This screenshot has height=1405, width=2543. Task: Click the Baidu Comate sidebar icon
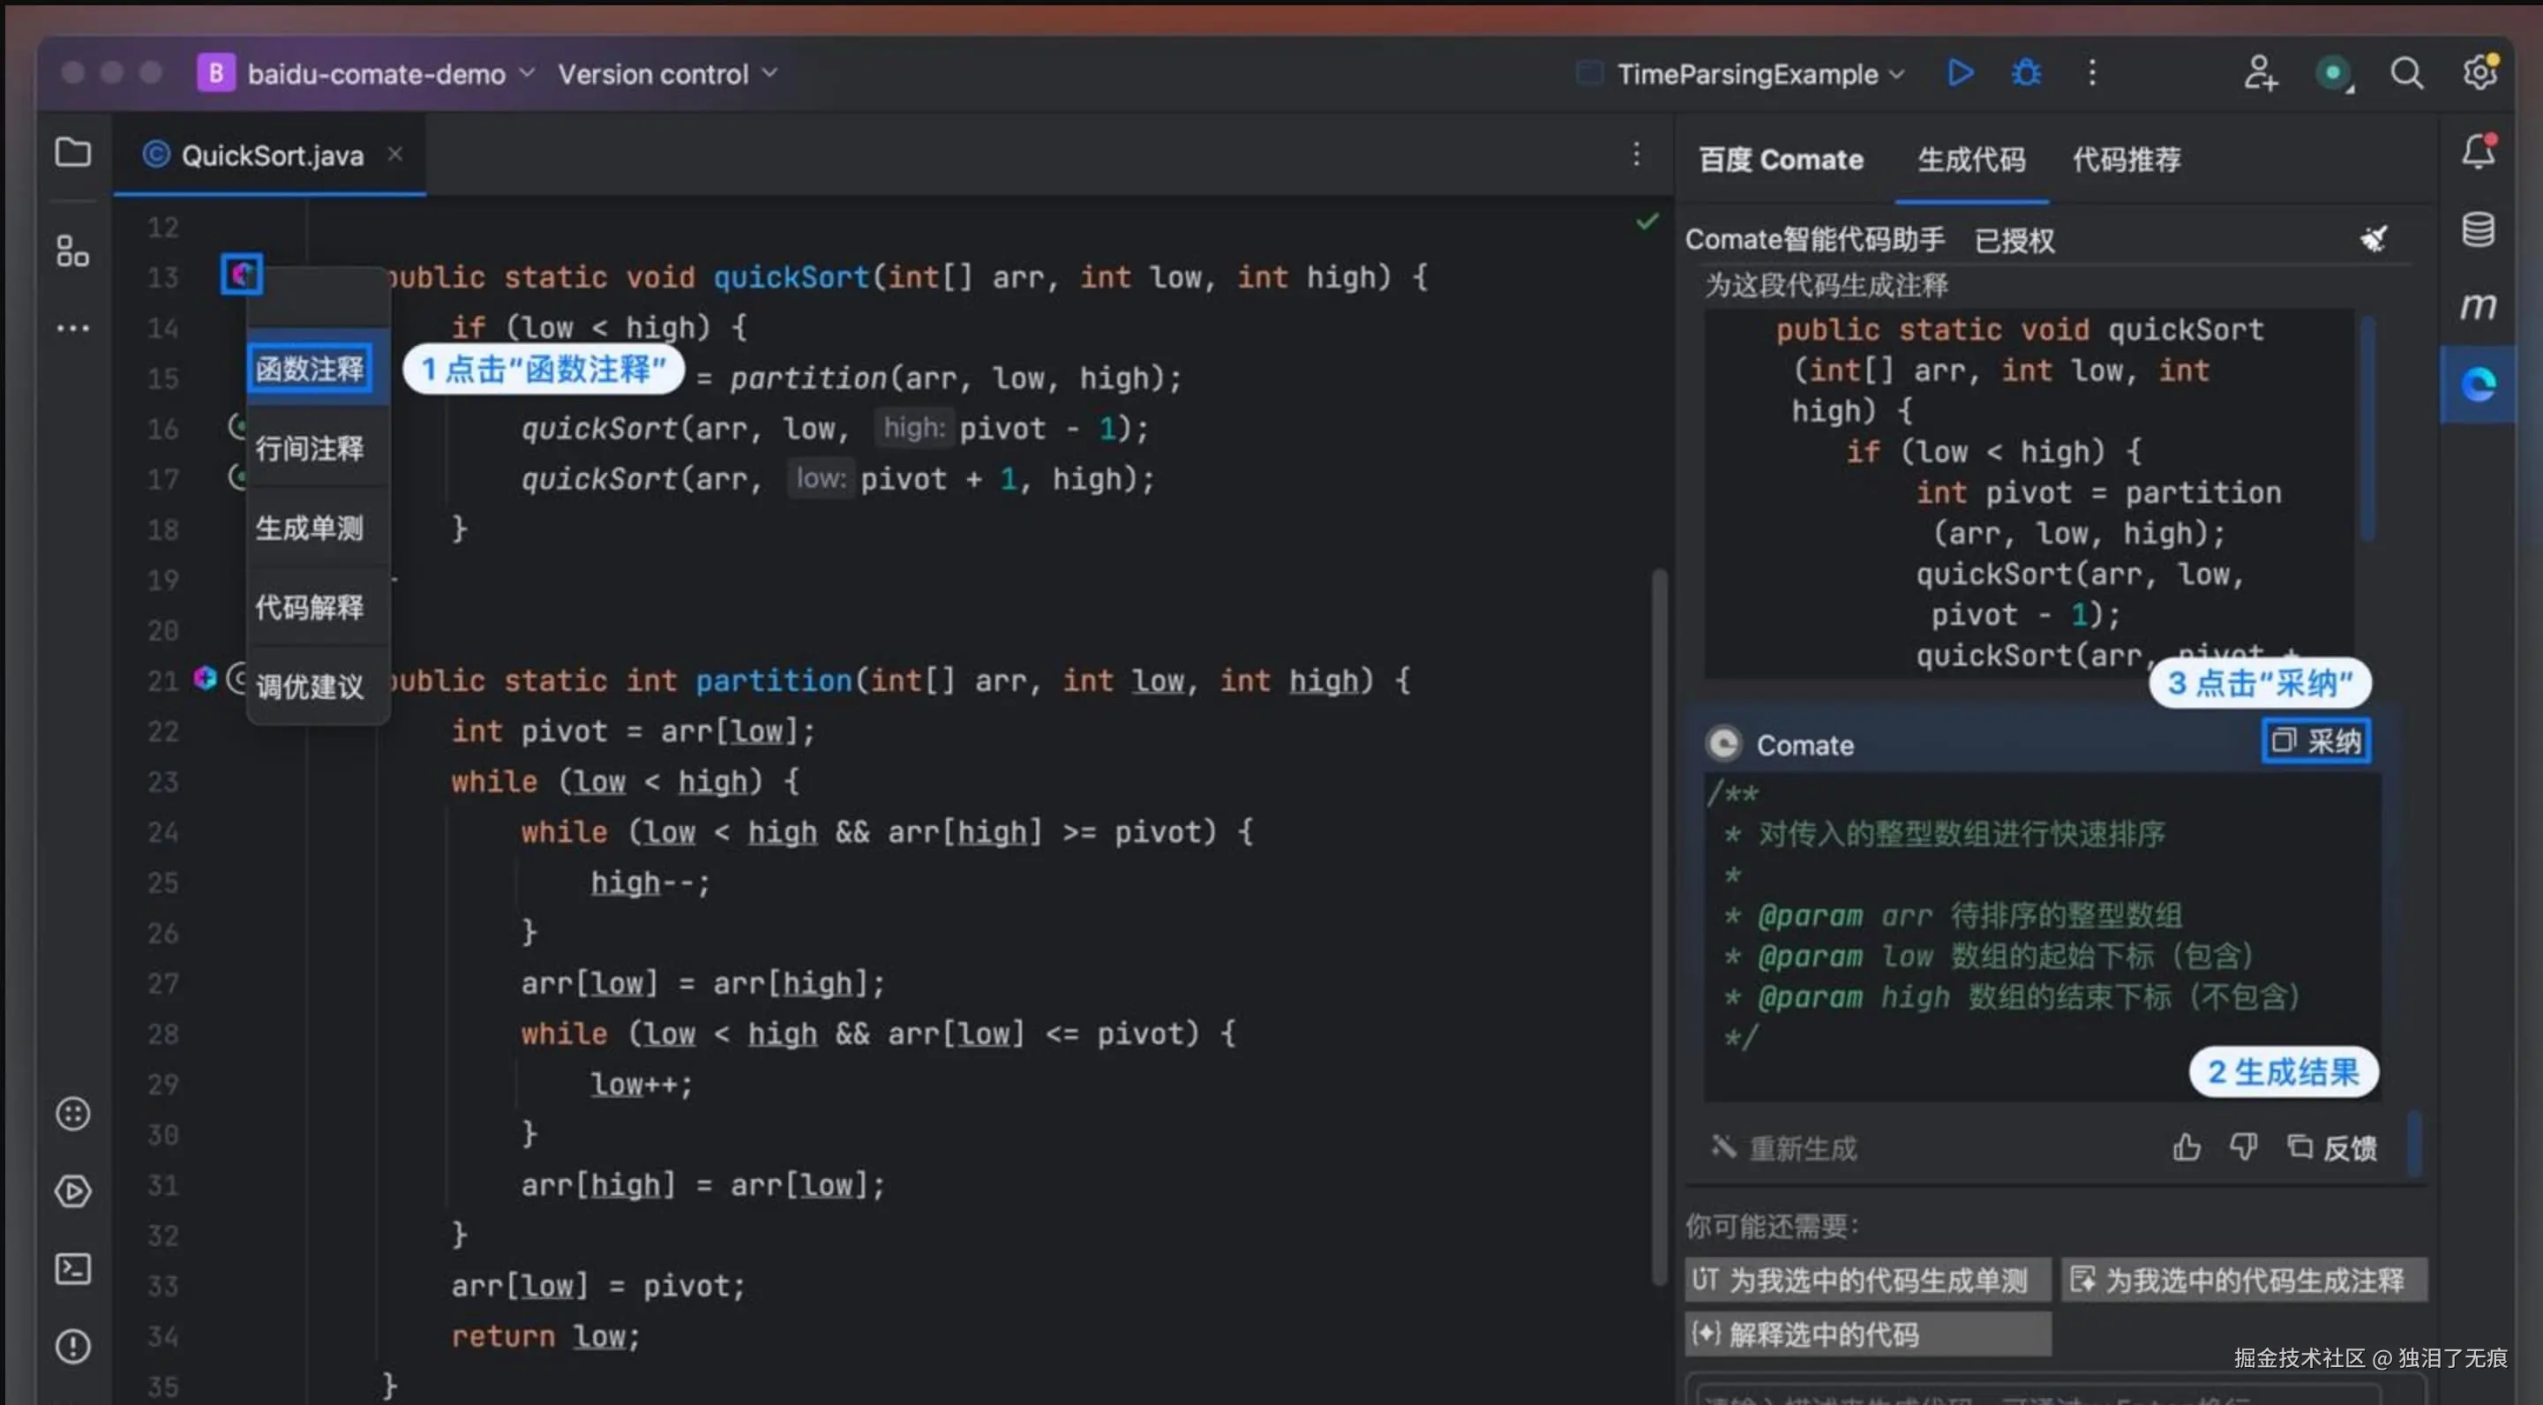(2478, 384)
